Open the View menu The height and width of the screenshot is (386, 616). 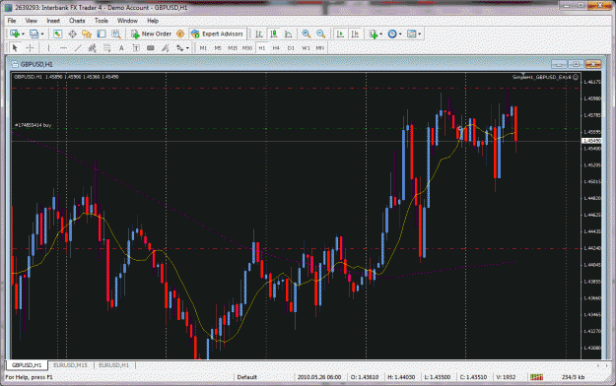click(31, 21)
